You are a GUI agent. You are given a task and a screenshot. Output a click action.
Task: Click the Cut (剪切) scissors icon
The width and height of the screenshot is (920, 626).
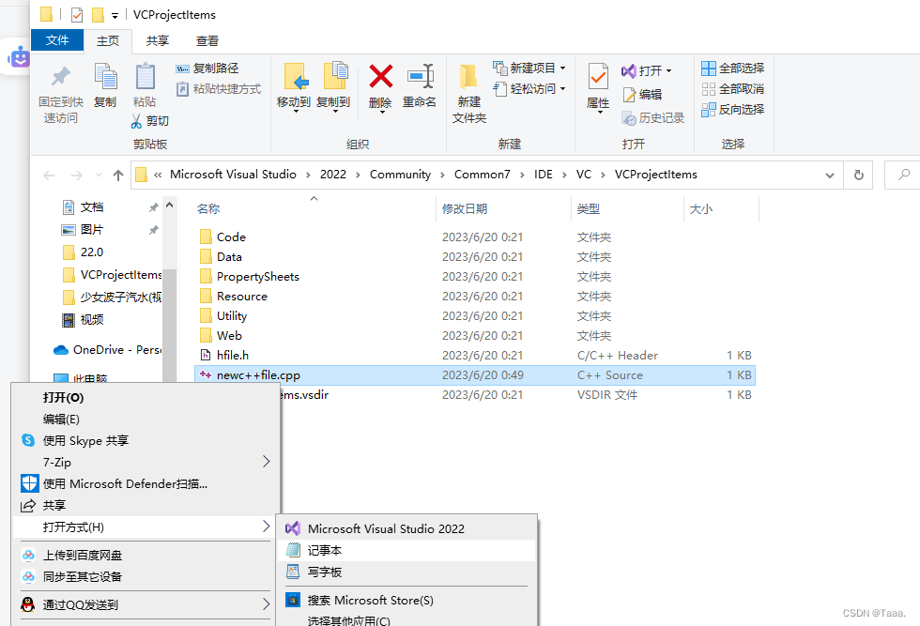[x=136, y=121]
